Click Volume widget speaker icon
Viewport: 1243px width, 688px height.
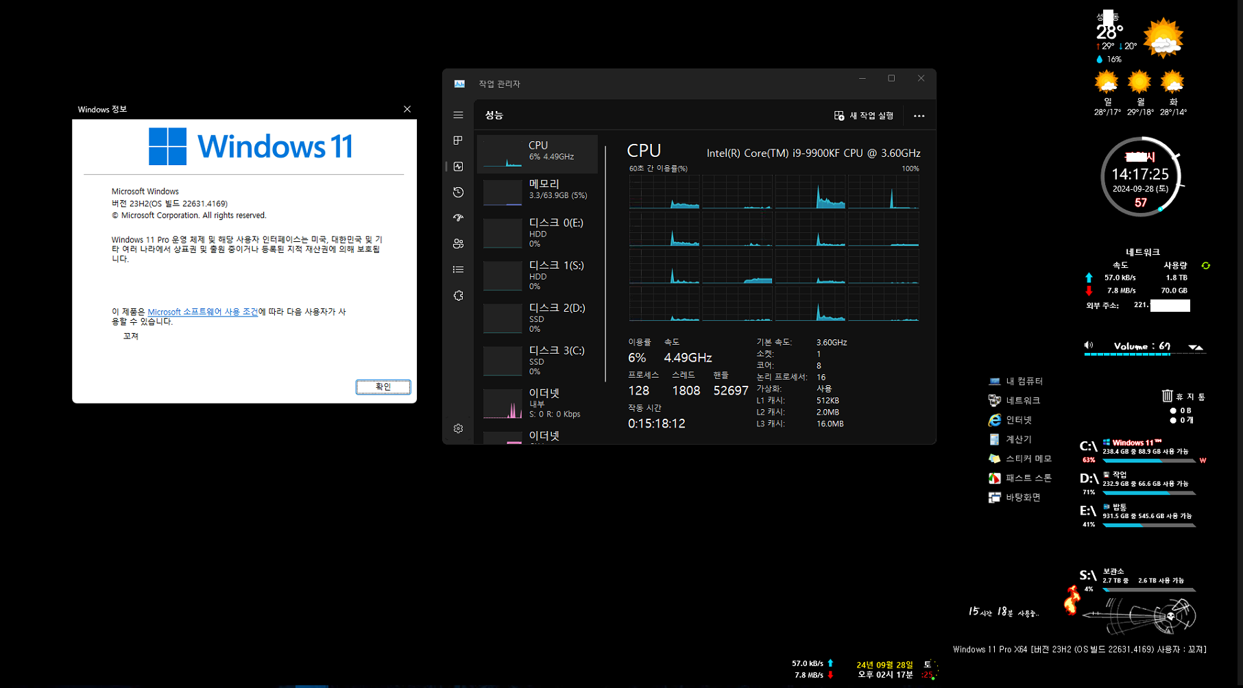pyautogui.click(x=1089, y=345)
